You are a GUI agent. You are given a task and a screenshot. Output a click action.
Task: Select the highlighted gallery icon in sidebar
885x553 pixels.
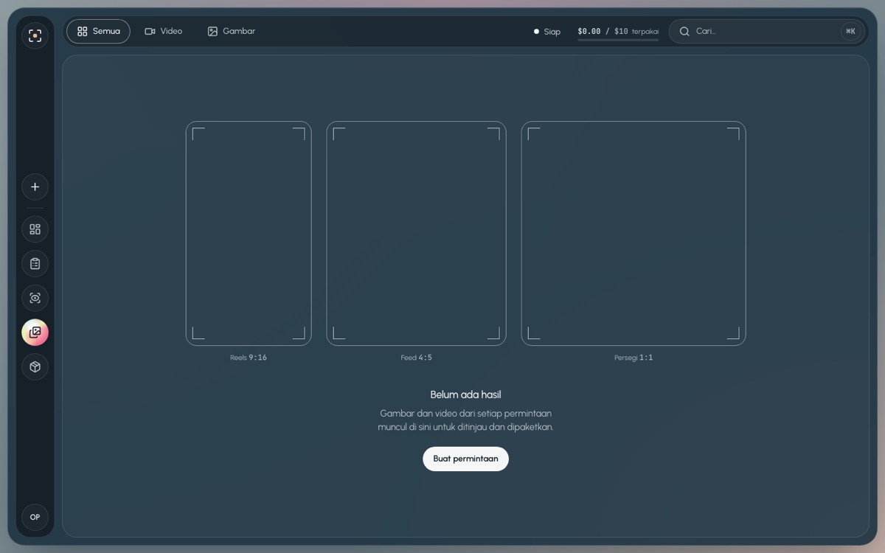pos(35,333)
